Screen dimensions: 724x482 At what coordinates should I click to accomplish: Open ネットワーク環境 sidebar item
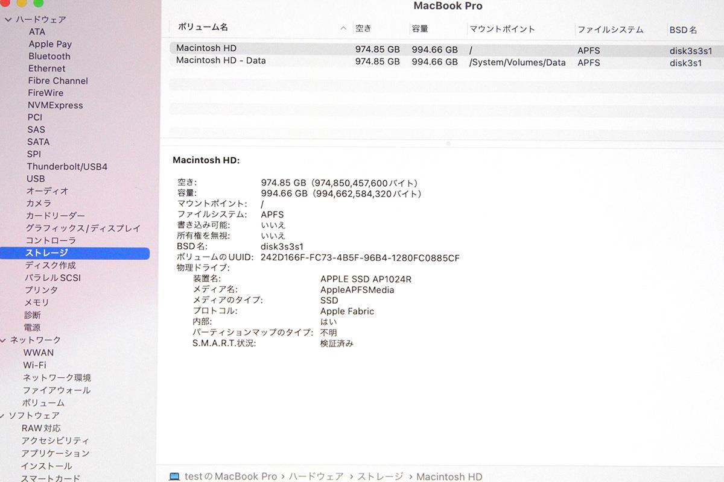[x=57, y=378]
